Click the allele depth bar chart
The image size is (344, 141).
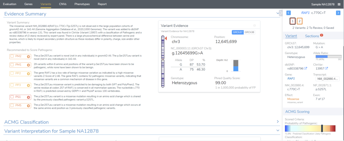(235, 65)
